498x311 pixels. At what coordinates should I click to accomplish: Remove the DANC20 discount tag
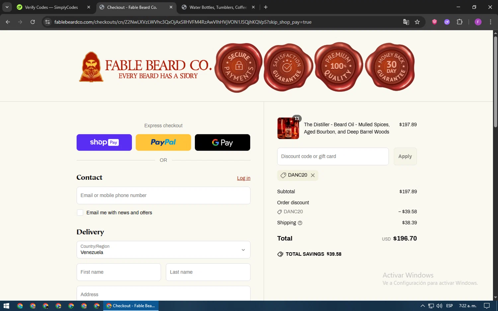coord(313,175)
